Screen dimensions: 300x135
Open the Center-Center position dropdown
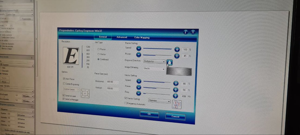point(71,89)
